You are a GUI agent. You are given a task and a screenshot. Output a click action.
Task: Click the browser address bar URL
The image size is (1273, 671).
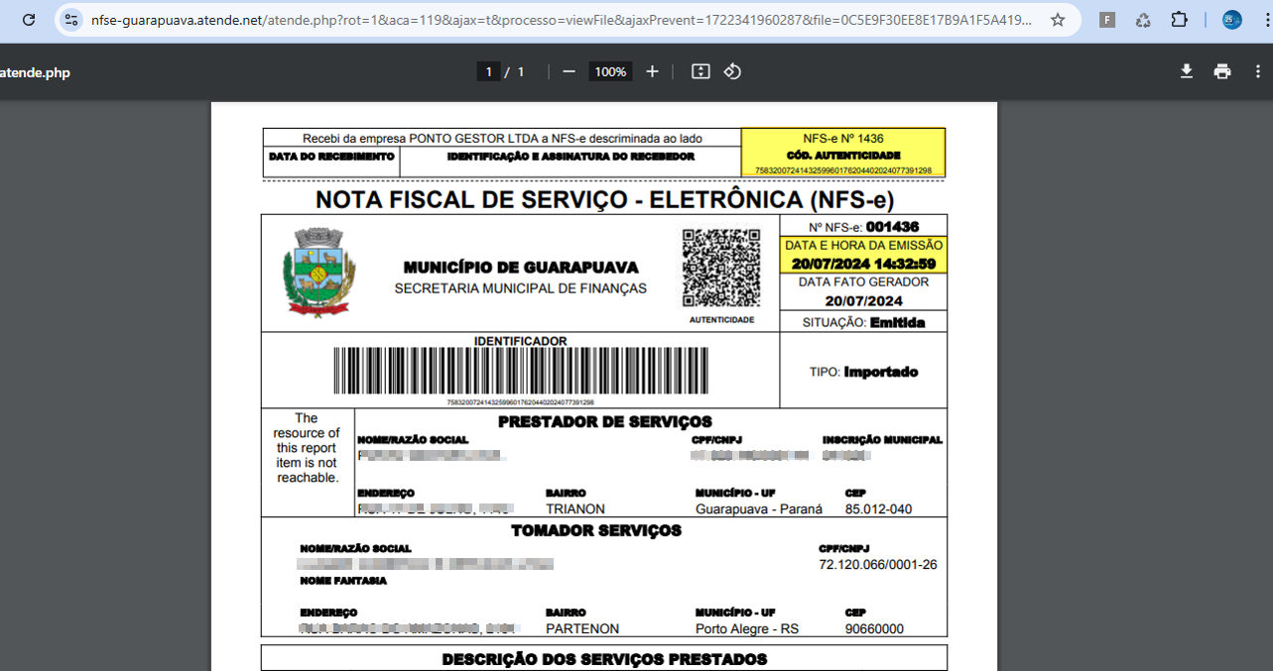(x=561, y=20)
